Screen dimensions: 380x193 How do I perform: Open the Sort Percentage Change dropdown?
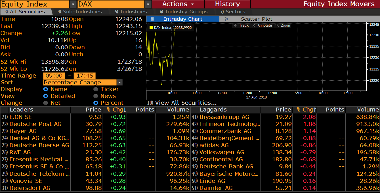pos(120,83)
